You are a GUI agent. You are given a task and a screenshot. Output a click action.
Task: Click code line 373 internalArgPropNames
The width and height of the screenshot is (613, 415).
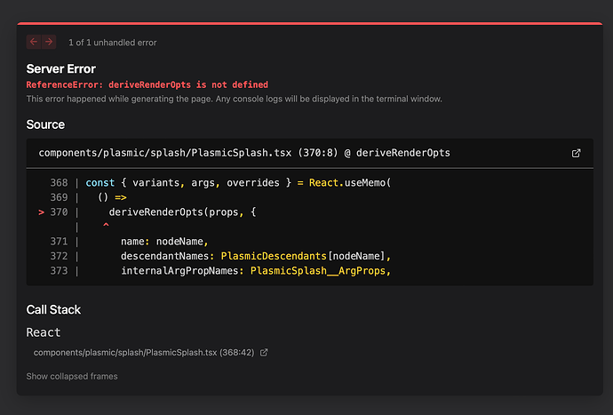(x=256, y=271)
